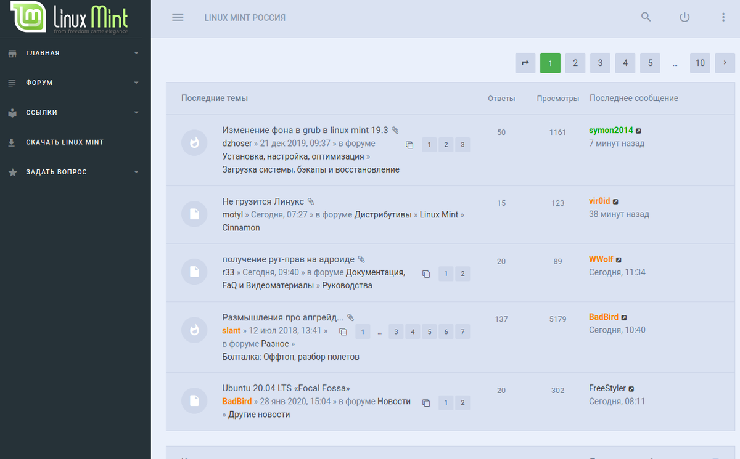The height and width of the screenshot is (459, 740).
Task: Click LINUX MINT РОССИЯ header link
Action: [245, 18]
